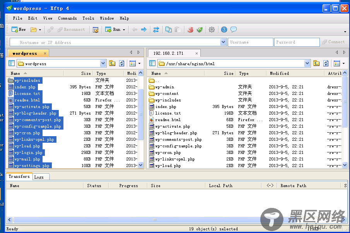Sort remote files by Modified column
The image size is (350, 233).
tap(295, 73)
